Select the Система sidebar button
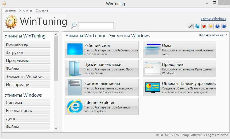 [27, 103]
